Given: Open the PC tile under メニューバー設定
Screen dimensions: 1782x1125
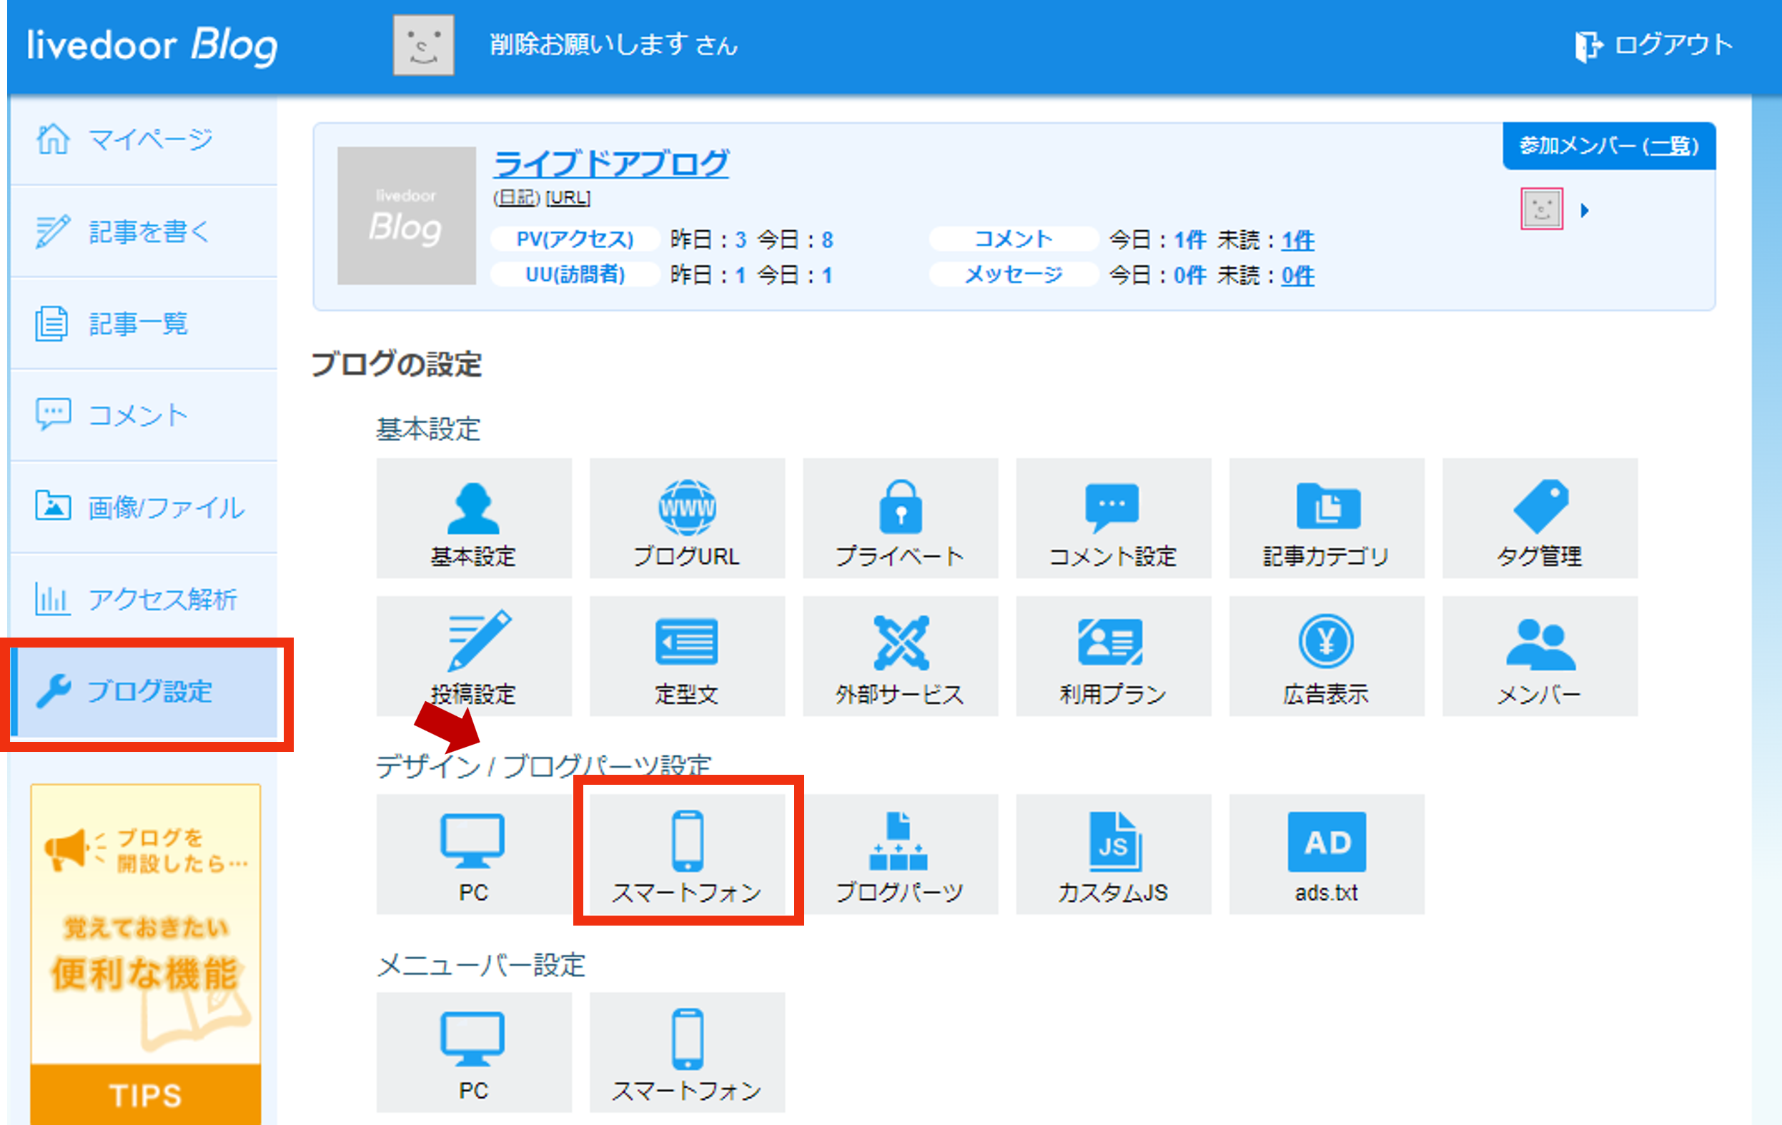Looking at the screenshot, I should pyautogui.click(x=474, y=1053).
